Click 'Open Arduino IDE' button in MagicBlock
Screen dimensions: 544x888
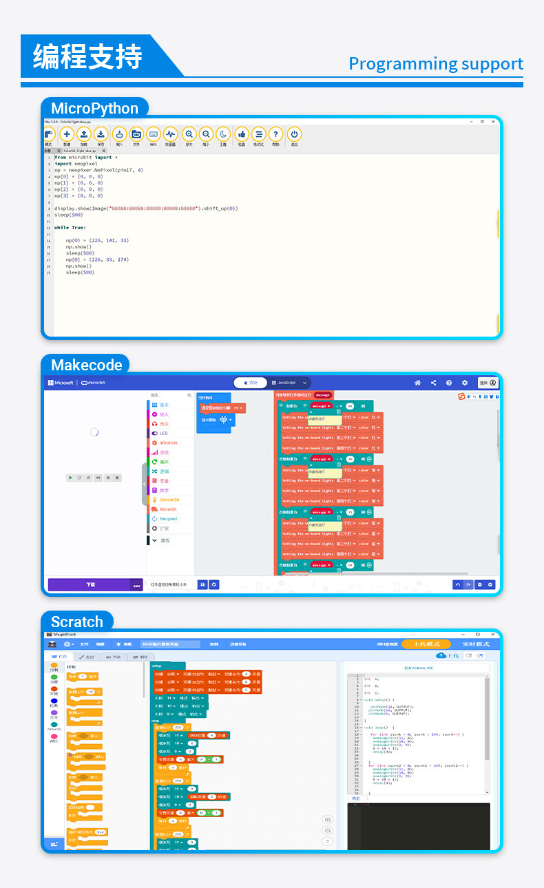pyautogui.click(x=417, y=668)
